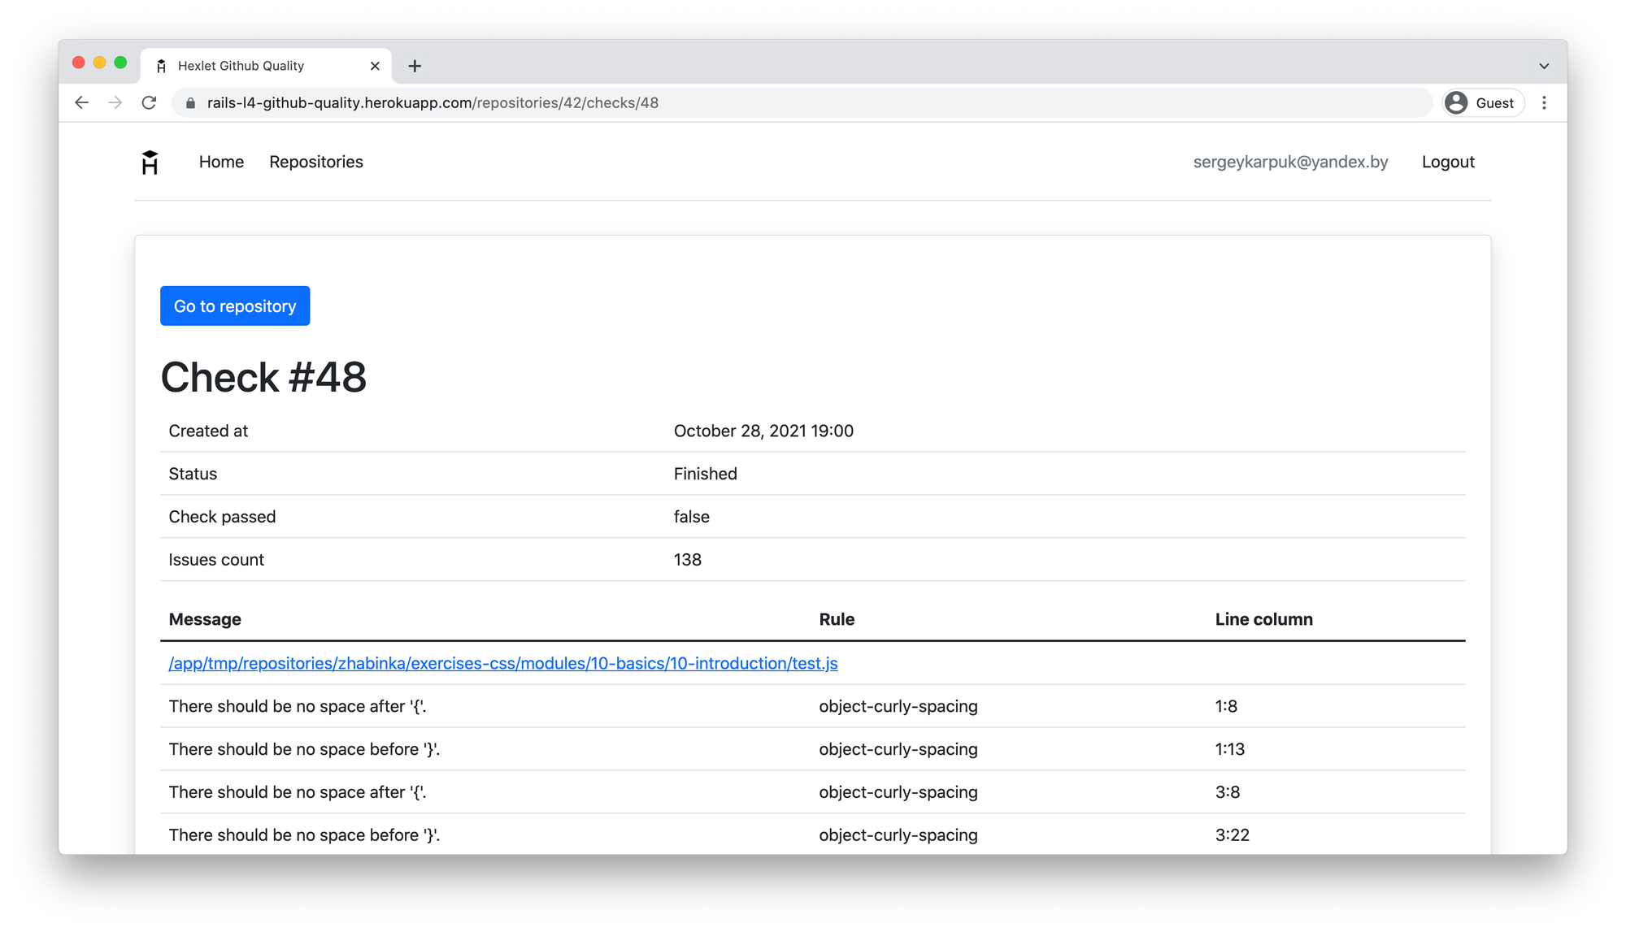Click the browser forward arrow
The height and width of the screenshot is (932, 1626).
click(x=115, y=103)
